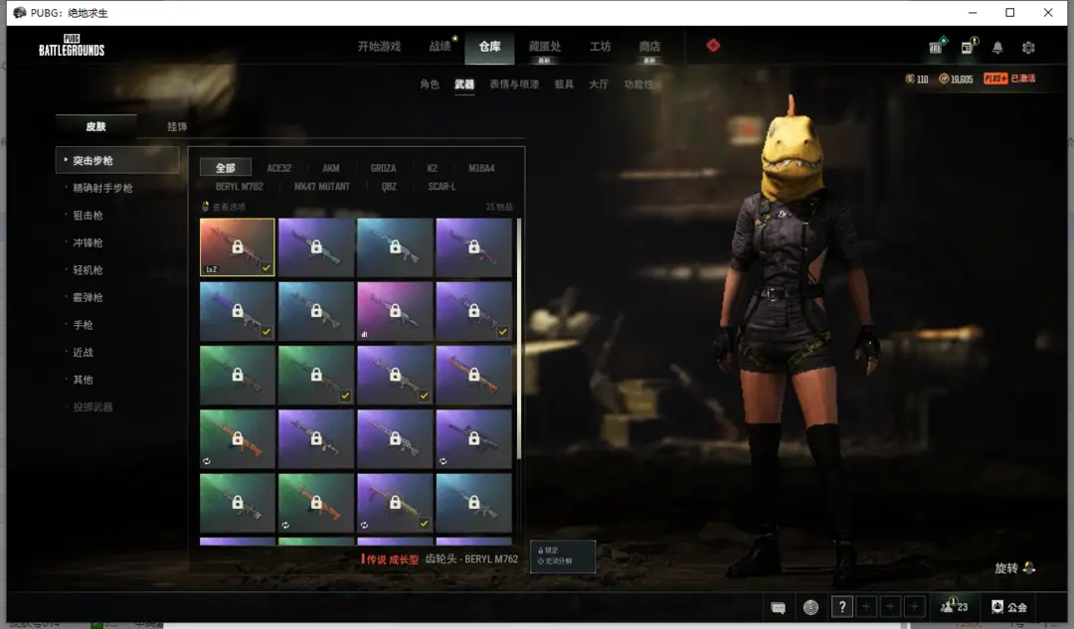Click the 齿轮头 - BERYL M762 skin name
Image resolution: width=1074 pixels, height=629 pixels.
(471, 558)
